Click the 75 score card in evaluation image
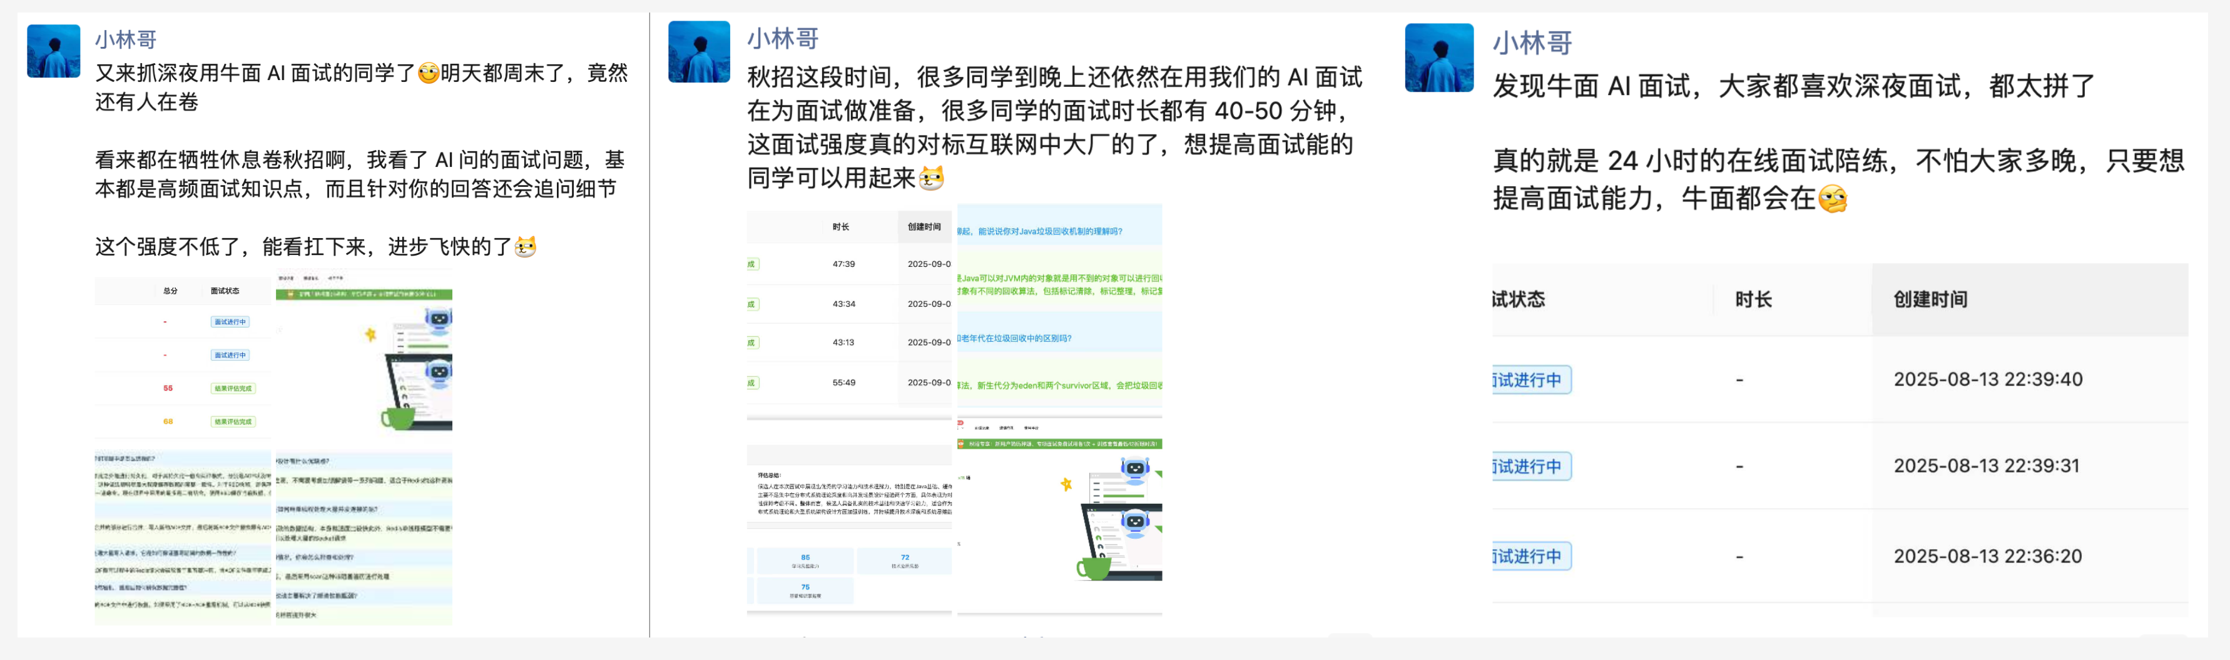Image resolution: width=2230 pixels, height=660 pixels. point(805,591)
